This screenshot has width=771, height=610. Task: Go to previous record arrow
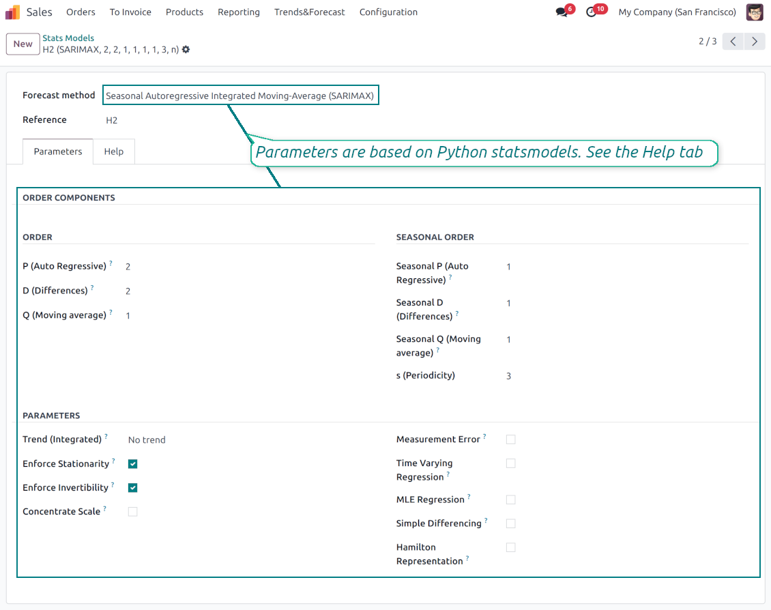click(733, 42)
